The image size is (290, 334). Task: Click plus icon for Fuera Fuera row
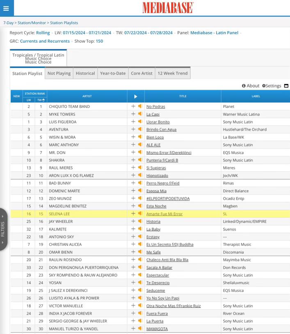click(133, 313)
